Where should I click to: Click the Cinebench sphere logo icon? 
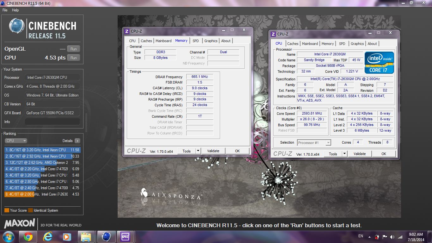(17, 26)
